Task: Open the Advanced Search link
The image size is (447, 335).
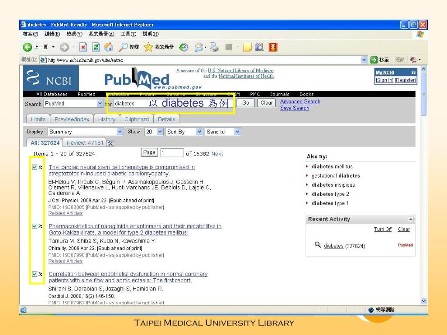Action: coord(300,102)
